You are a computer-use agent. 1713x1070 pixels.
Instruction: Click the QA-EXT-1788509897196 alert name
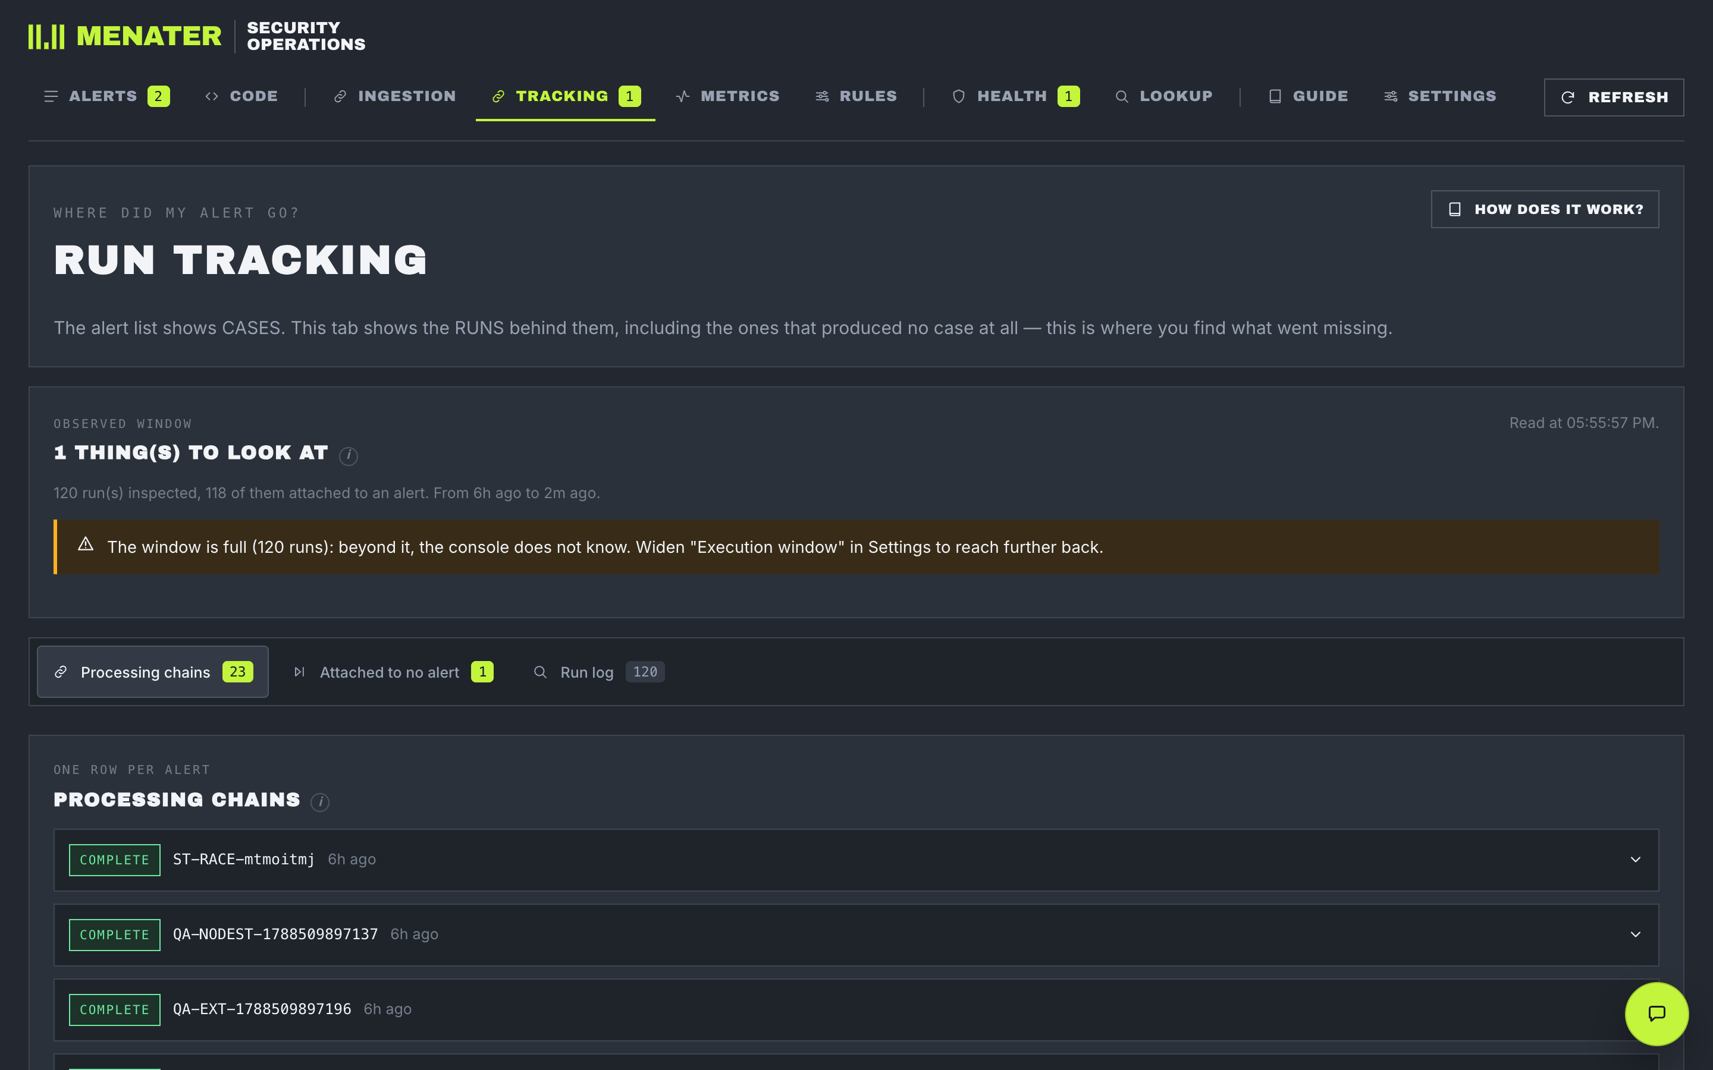262,1009
